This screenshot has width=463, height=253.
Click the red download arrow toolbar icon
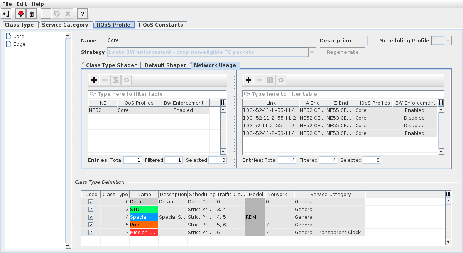tap(21, 14)
